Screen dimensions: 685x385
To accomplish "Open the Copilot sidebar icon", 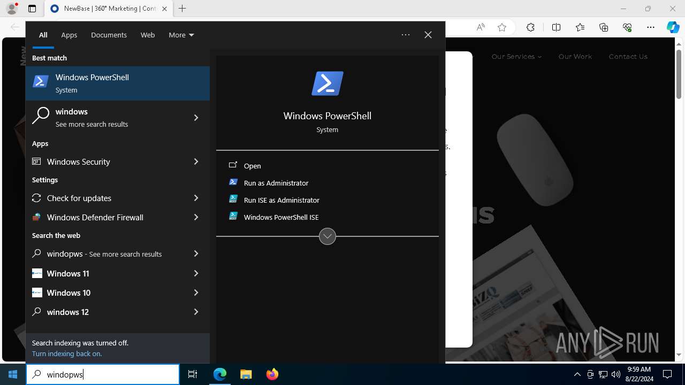I will tap(673, 27).
